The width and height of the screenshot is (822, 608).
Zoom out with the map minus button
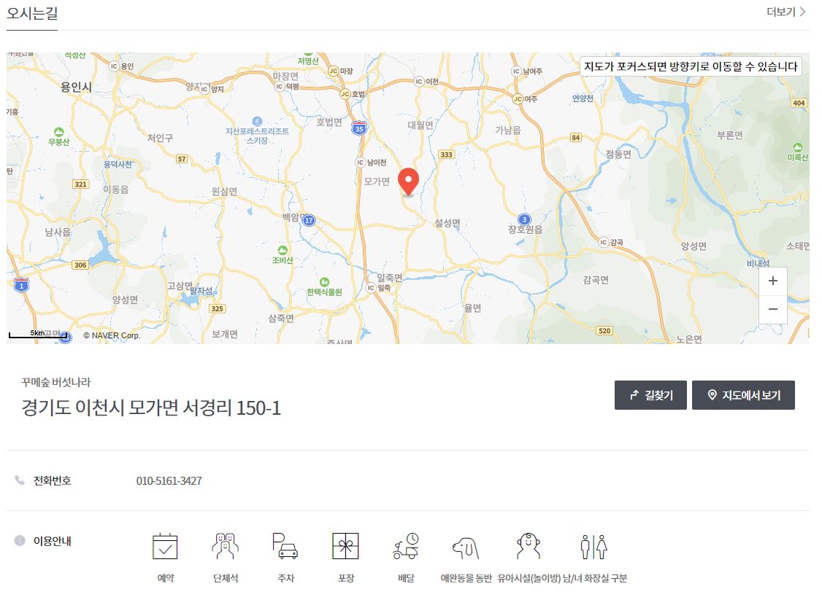[772, 309]
